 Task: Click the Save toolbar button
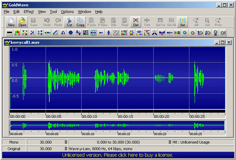pyautogui.click(x=33, y=22)
